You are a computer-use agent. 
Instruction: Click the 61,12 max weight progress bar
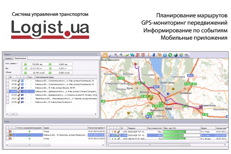[x=182, y=132]
